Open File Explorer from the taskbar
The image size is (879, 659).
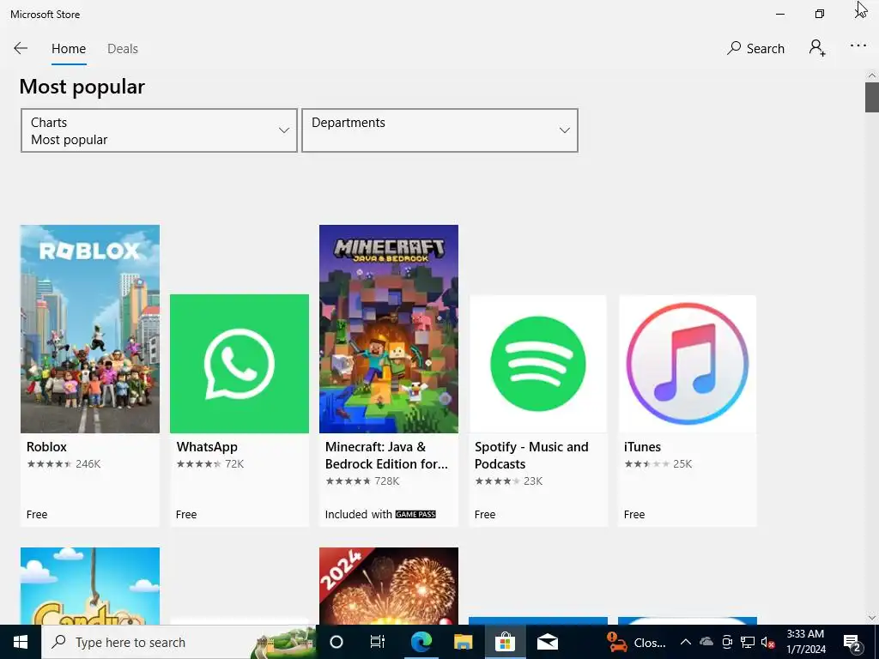point(463,642)
